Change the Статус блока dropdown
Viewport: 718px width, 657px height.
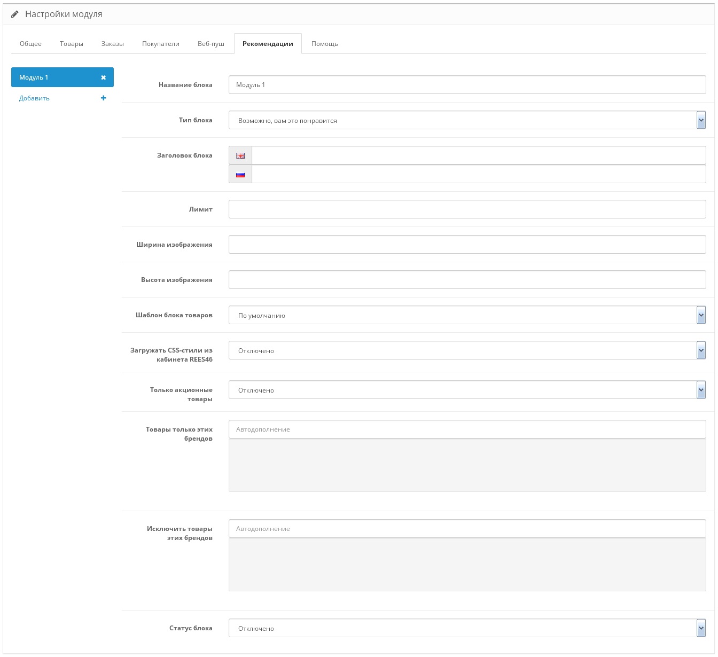(467, 628)
